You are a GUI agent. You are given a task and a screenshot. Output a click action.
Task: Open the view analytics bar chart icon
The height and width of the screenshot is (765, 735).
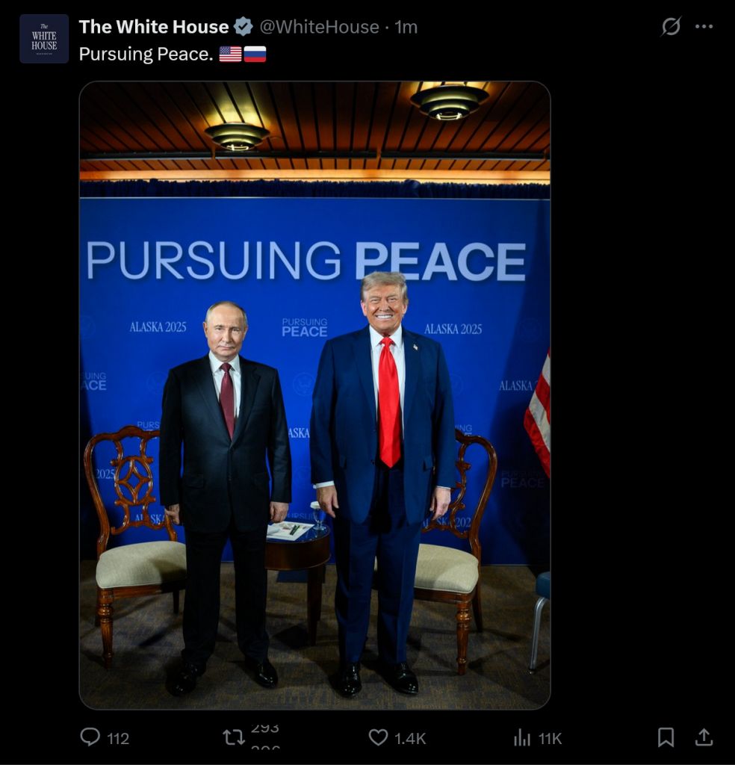click(x=522, y=737)
